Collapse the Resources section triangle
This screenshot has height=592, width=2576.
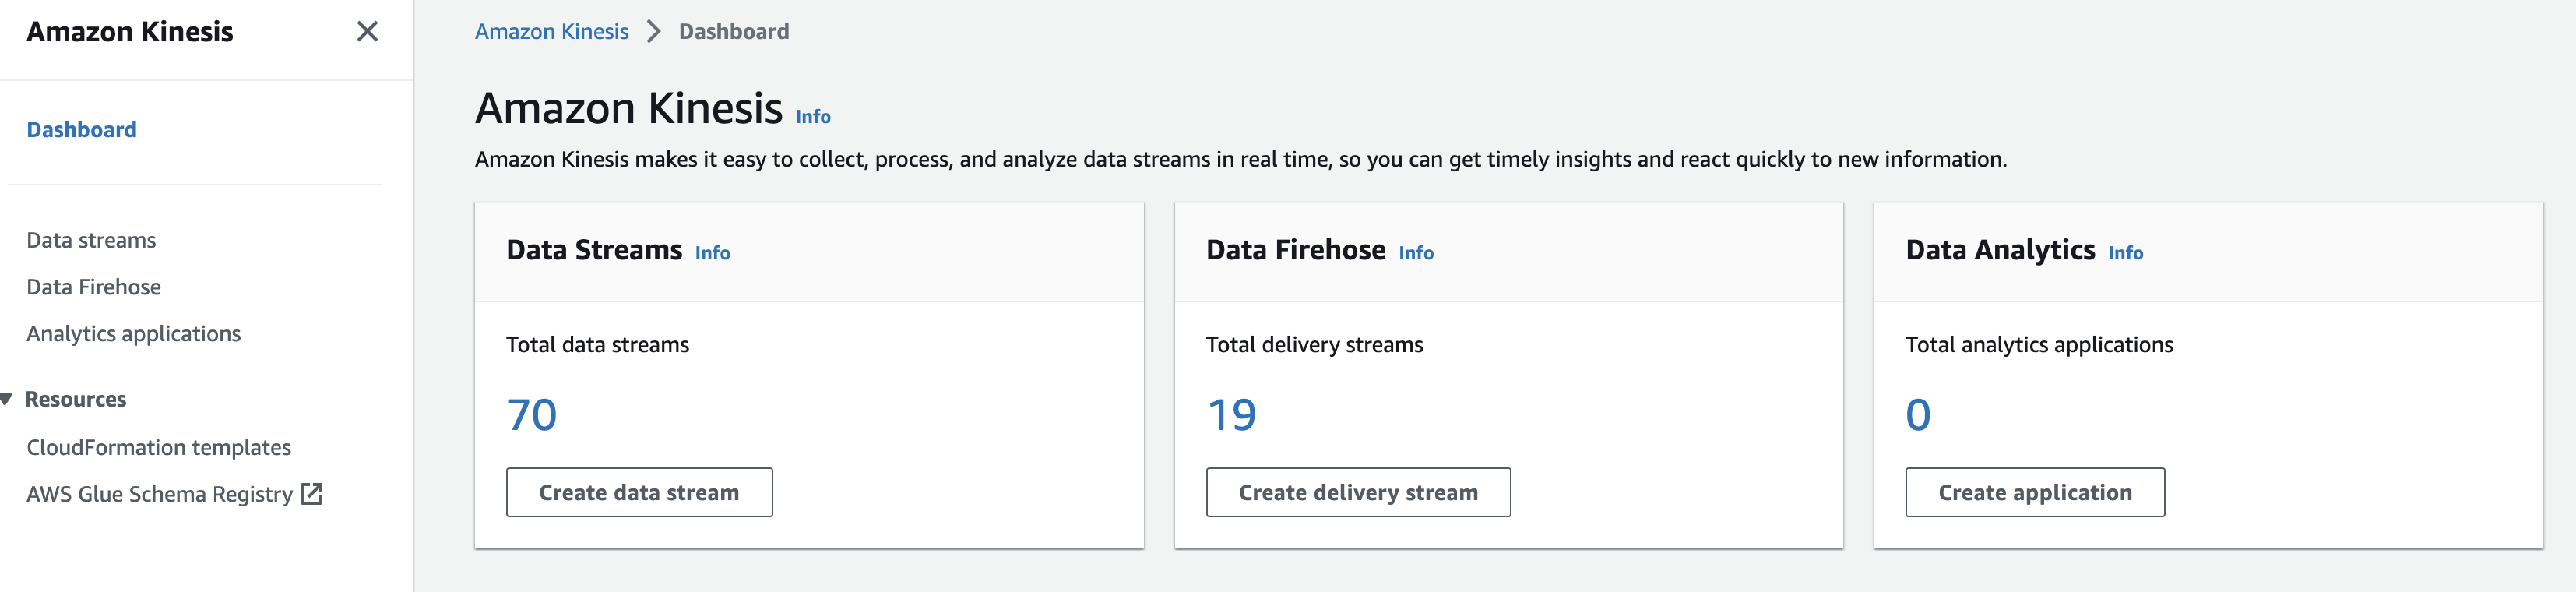[7, 399]
